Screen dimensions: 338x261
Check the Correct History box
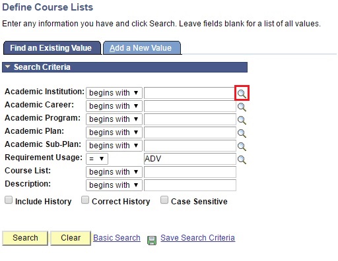tap(85, 200)
